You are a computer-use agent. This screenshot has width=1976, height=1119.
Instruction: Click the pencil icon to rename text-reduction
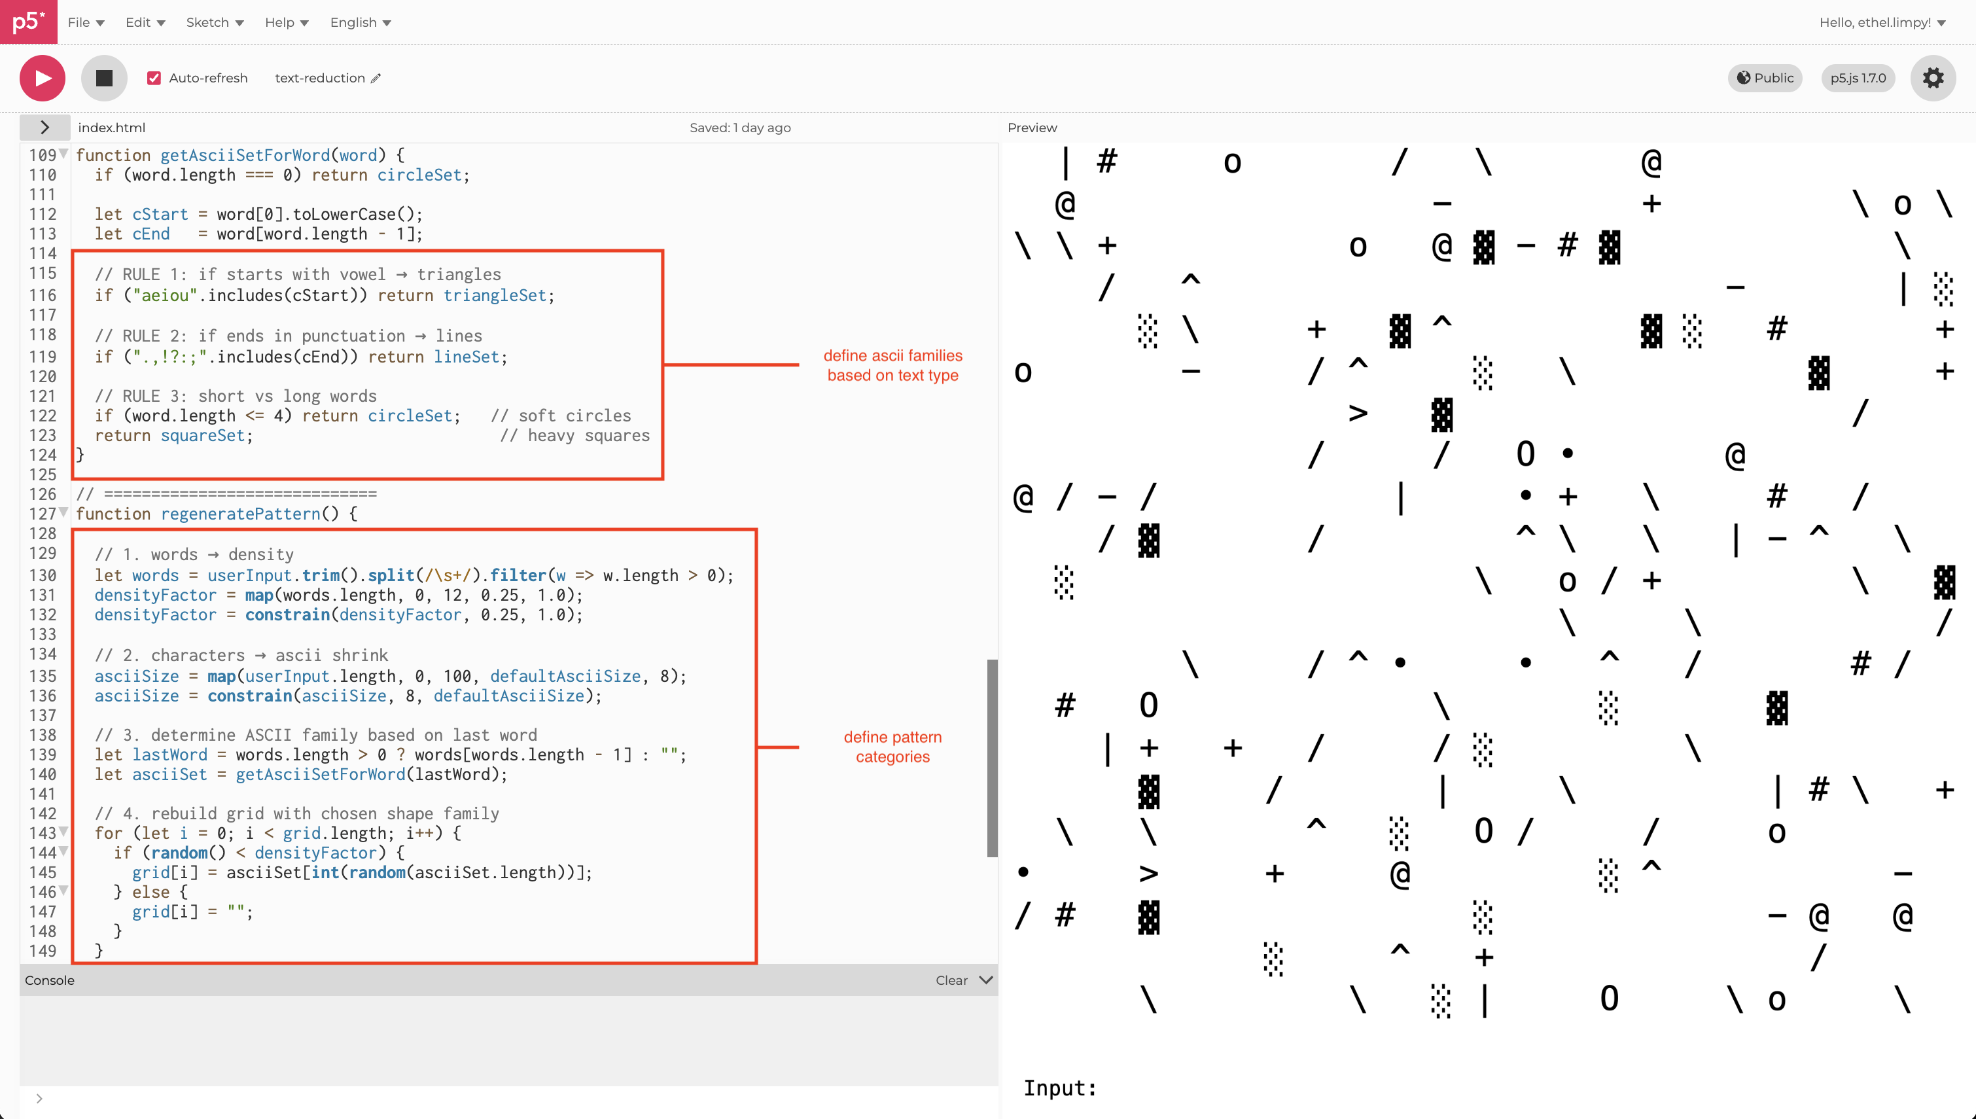(376, 79)
